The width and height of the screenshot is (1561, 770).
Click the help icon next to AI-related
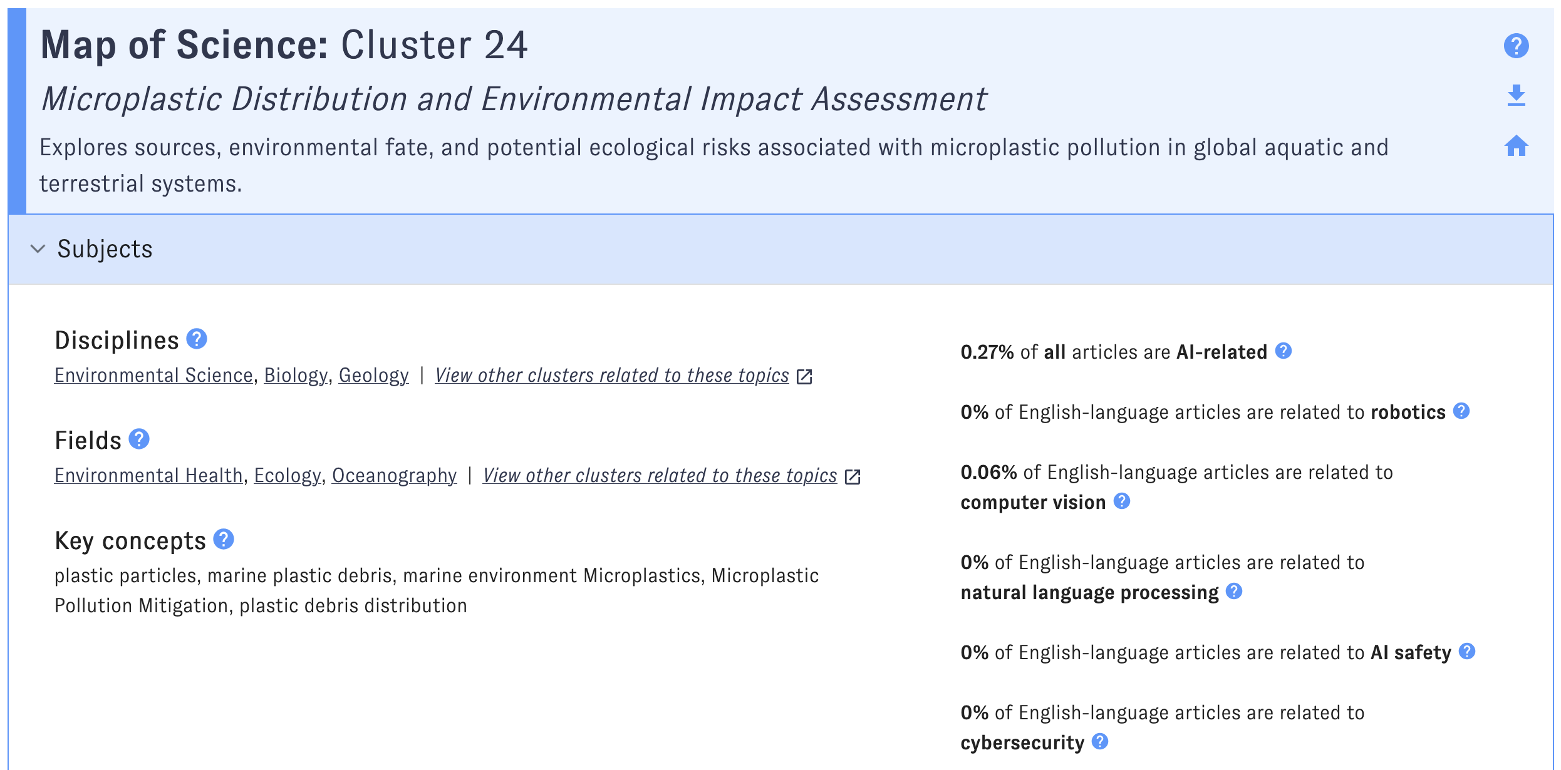click(x=1283, y=351)
